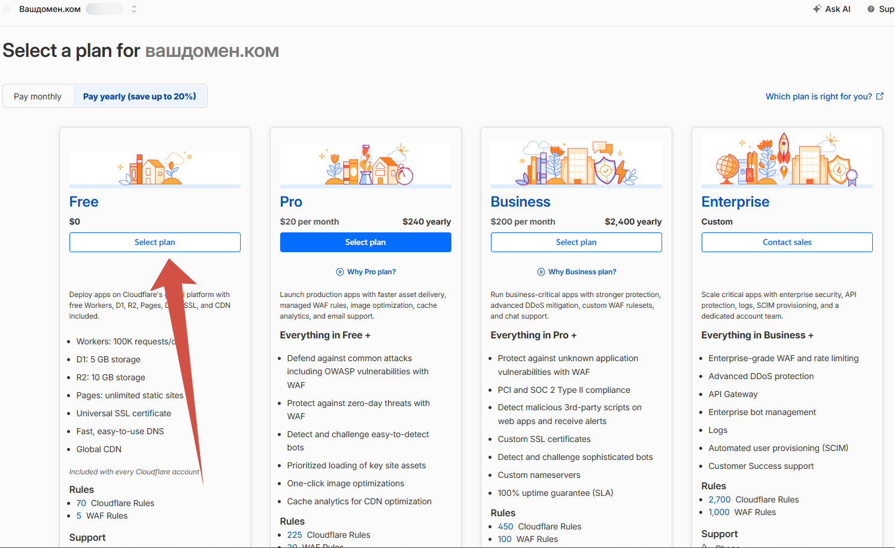
Task: Click the Free plan illustration
Action: point(155,169)
